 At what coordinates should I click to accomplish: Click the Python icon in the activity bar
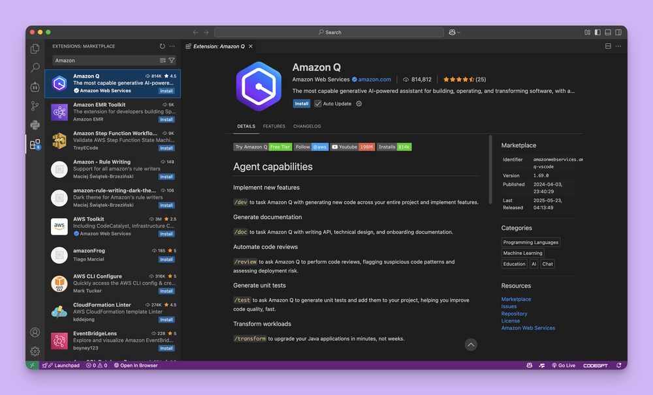35,124
